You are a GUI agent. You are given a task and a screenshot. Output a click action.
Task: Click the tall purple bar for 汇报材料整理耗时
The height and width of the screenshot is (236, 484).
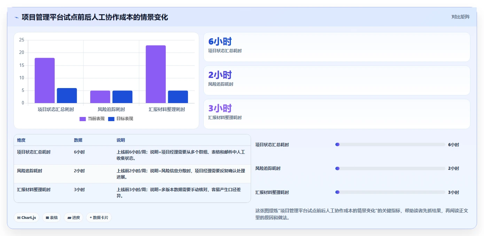[156, 74]
